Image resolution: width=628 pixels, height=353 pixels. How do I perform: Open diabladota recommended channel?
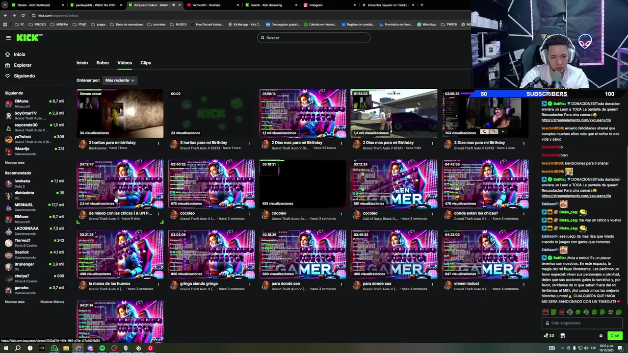point(34,195)
